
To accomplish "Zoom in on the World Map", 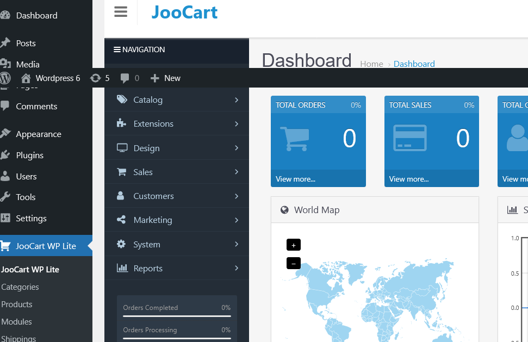I will click(x=294, y=245).
